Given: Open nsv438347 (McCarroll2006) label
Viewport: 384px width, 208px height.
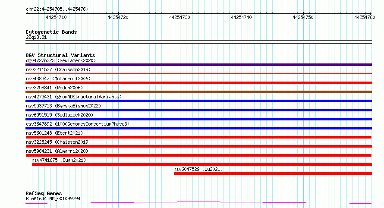Looking at the screenshot, I should click(58, 79).
